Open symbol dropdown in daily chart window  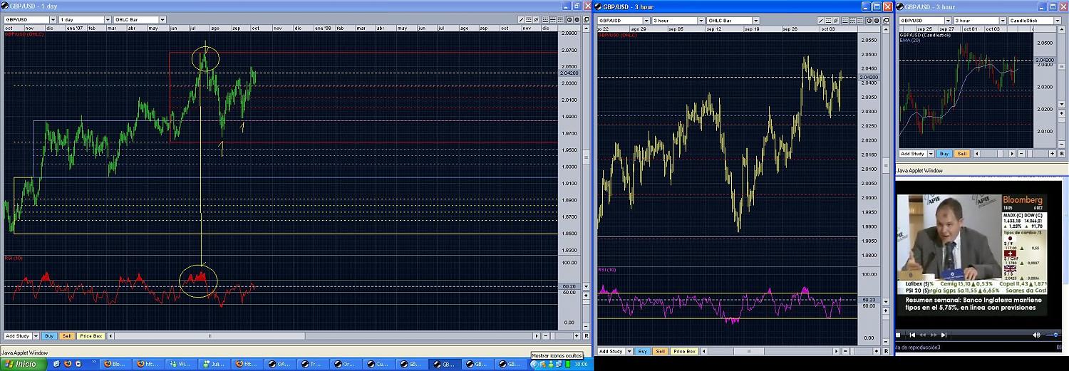(30, 20)
